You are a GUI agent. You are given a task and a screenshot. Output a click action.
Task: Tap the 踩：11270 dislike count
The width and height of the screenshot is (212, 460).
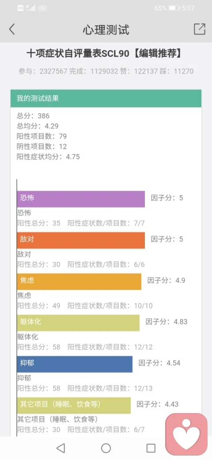(177, 71)
